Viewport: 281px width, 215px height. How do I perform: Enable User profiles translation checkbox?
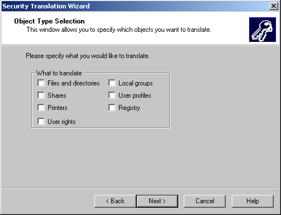click(x=112, y=95)
